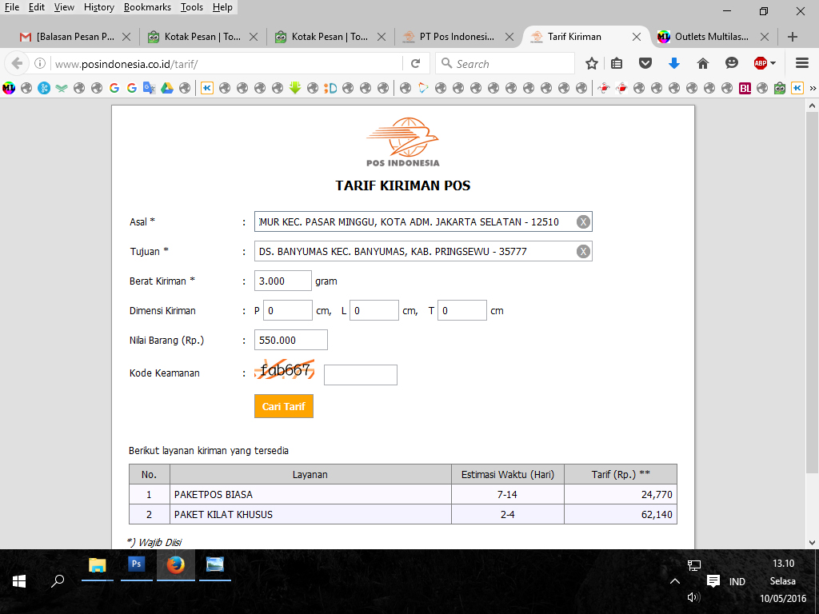Image resolution: width=819 pixels, height=614 pixels.
Task: Select the PAKET KILAT KHUSUS row text
Action: point(223,514)
